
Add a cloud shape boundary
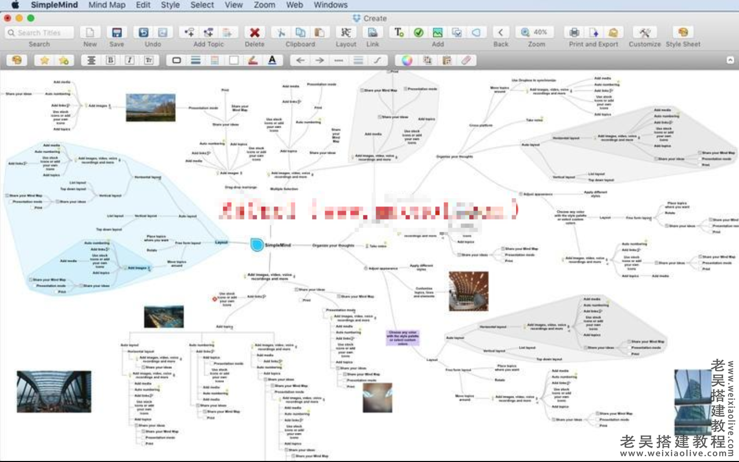[476, 32]
